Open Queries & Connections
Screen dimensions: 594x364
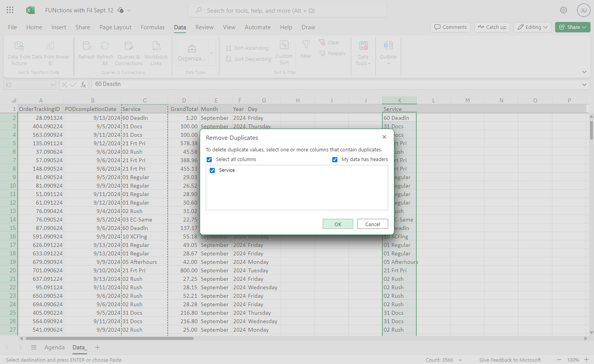(x=129, y=53)
